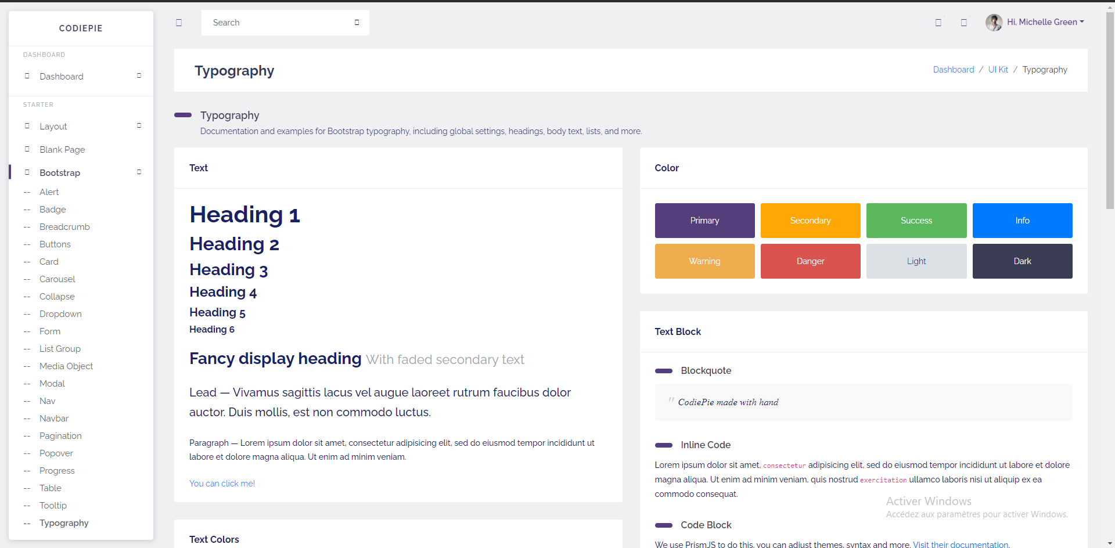Expand the Dashboard submenu arrow in the sidebar

[x=139, y=76]
